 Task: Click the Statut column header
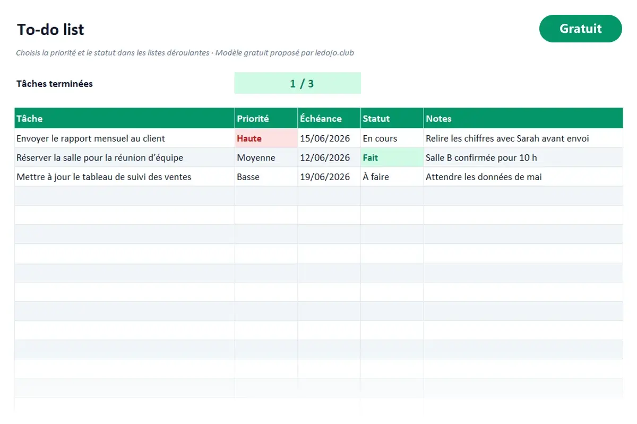click(x=392, y=118)
